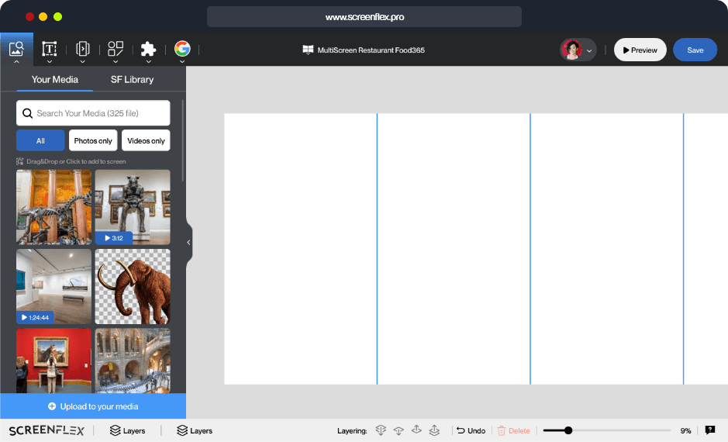Switch to the Your Media tab

[55, 79]
